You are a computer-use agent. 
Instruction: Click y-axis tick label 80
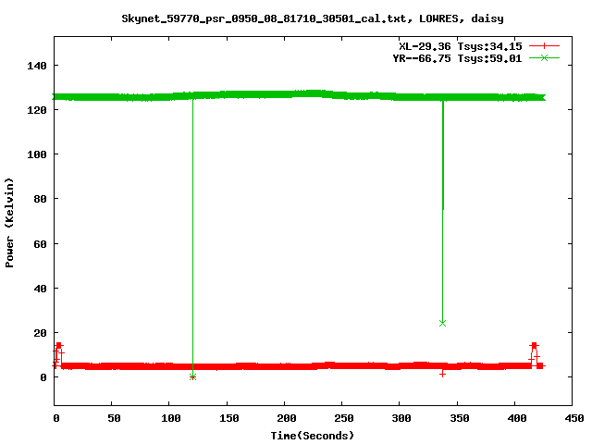[40, 199]
